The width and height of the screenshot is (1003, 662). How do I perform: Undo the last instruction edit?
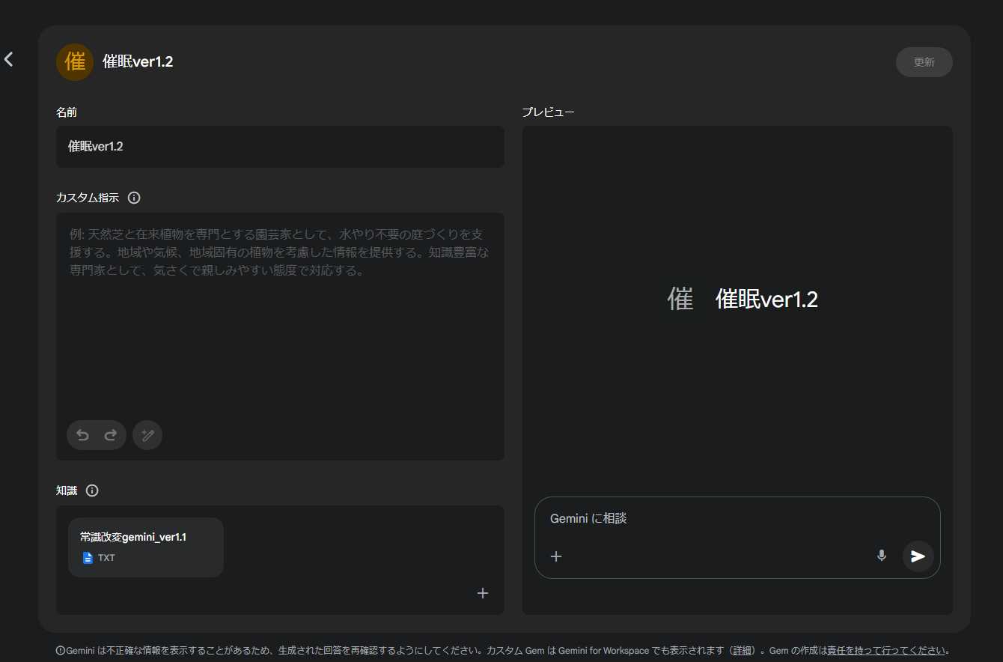click(x=82, y=435)
